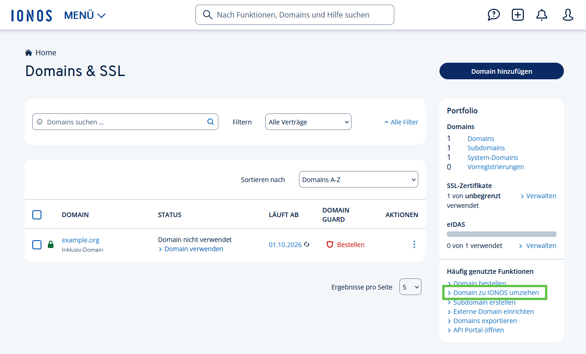
Task: Start the domain search via the magnifier icon
Action: pos(210,122)
